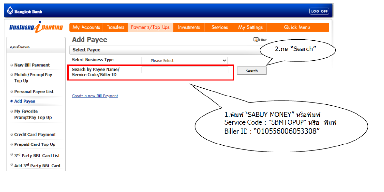Select Add 3rd Party BBL Card
Image resolution: width=384 pixels, height=192 pixels.
tap(37, 165)
